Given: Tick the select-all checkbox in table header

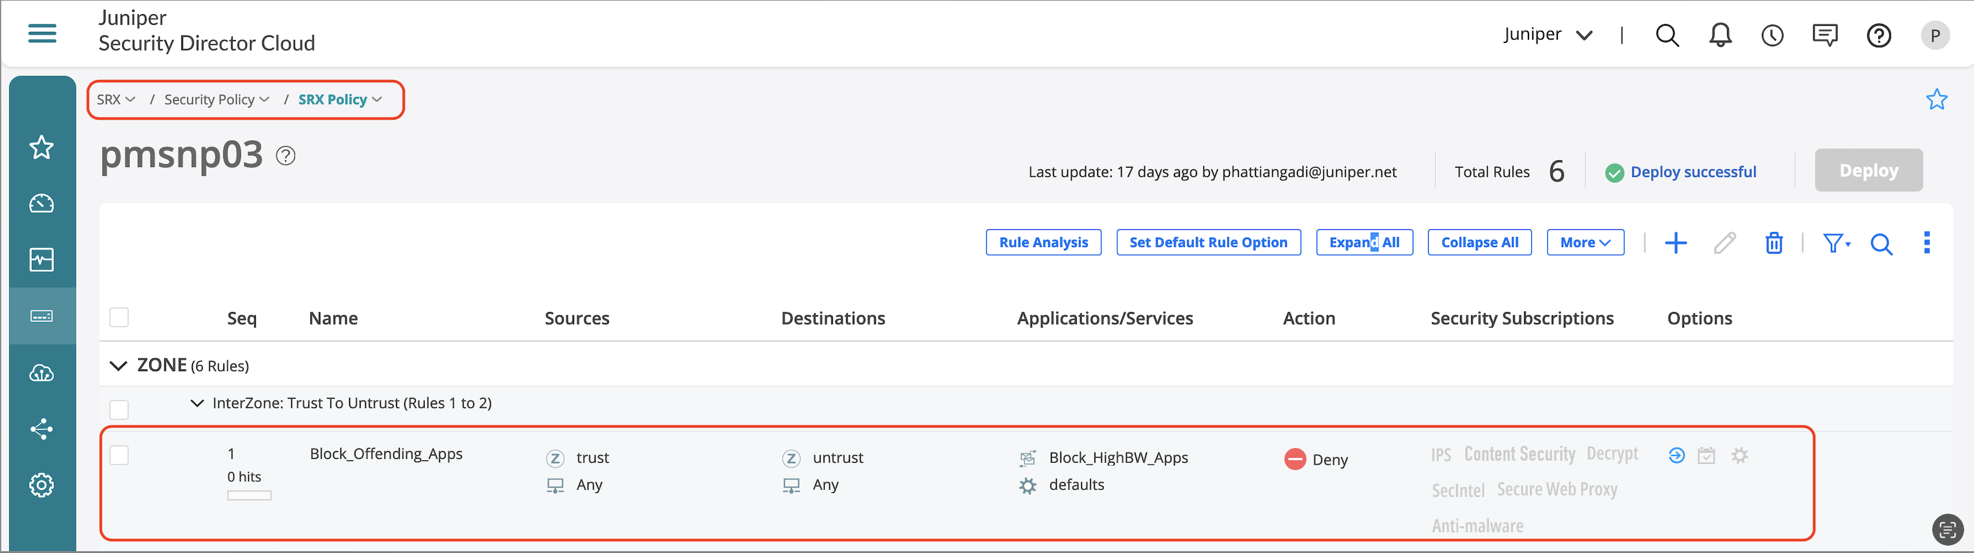Looking at the screenshot, I should (x=120, y=317).
